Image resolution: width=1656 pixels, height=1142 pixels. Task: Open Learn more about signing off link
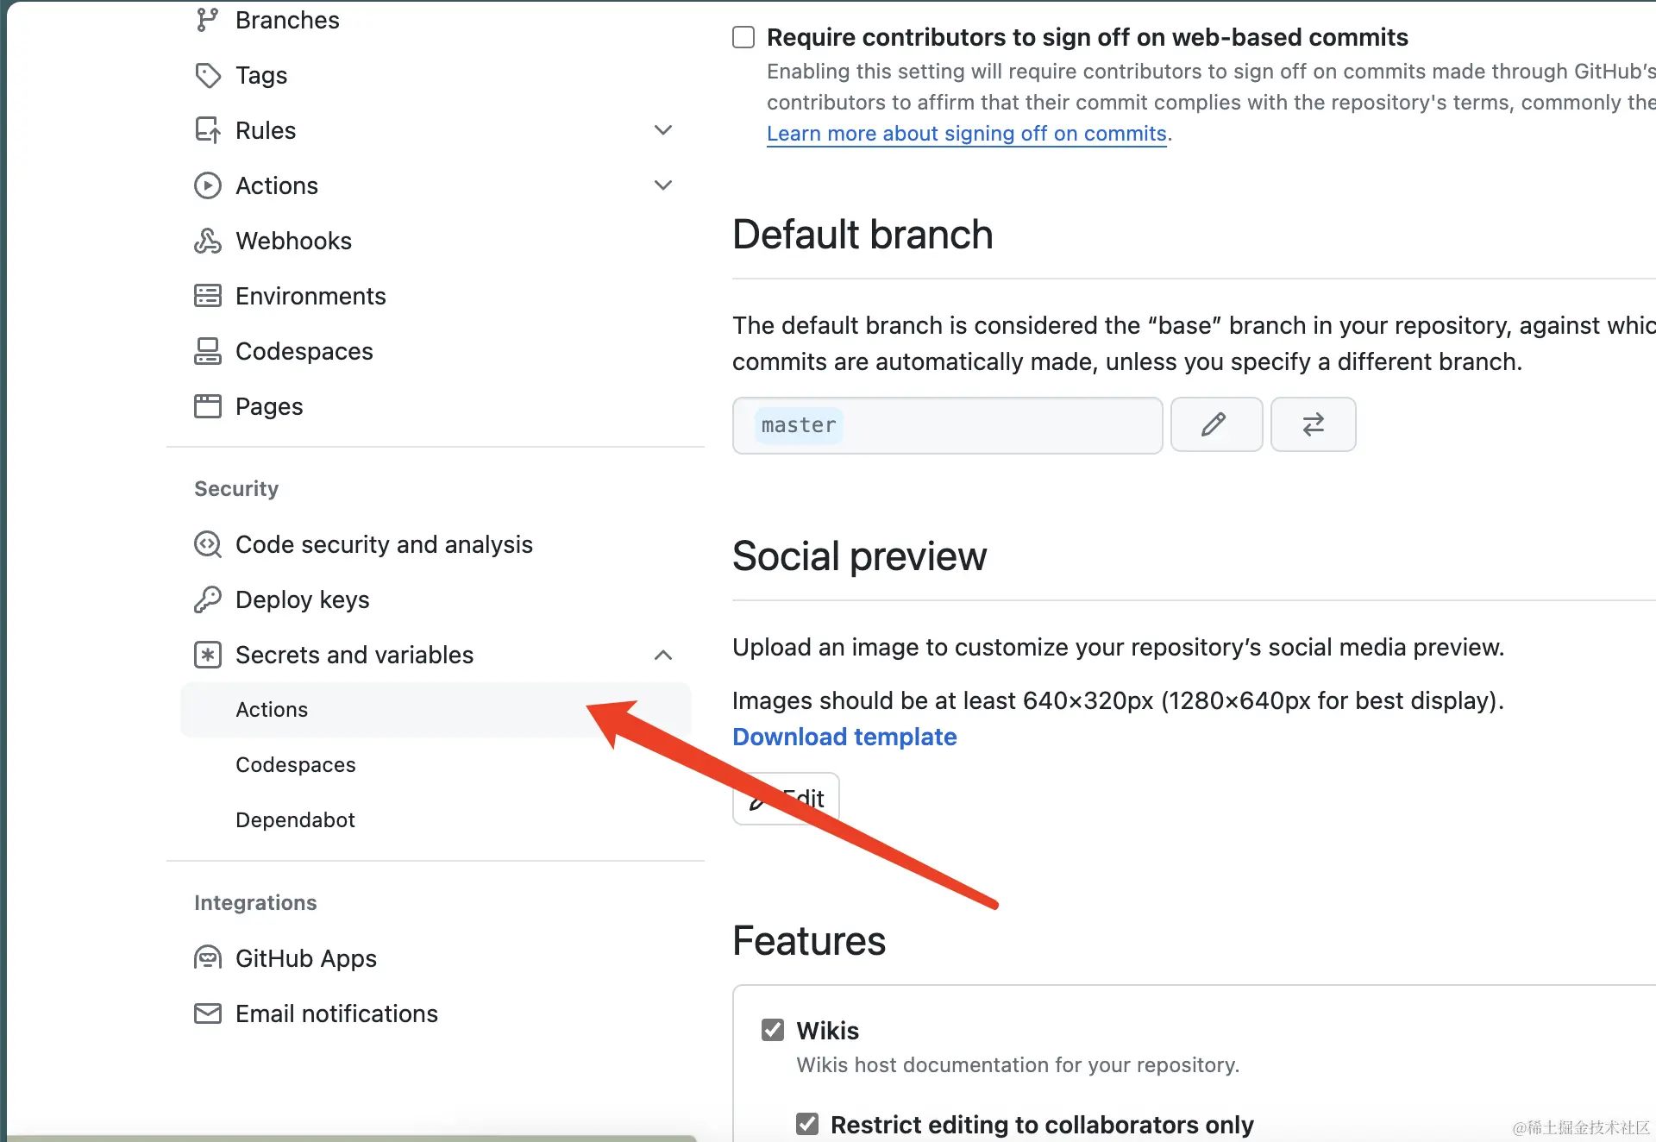pyautogui.click(x=967, y=134)
